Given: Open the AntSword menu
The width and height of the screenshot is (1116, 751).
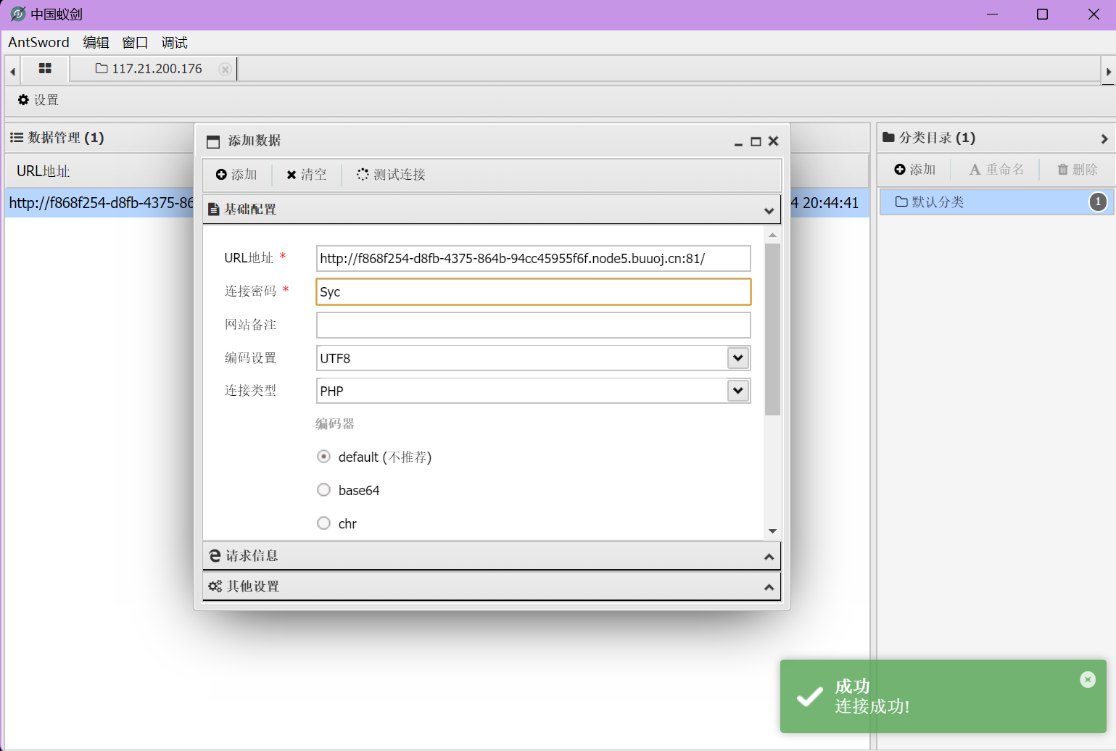Looking at the screenshot, I should click(x=39, y=43).
